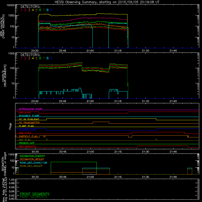Click the MON. counts/s (FRONT SEGMENTS) axis label
202x202 pixels.
pyautogui.click(x=2, y=26)
